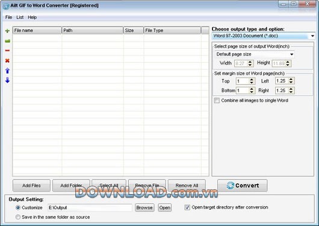Select Save in the same folder as source
Screen dimensions: 319x226
pyautogui.click(x=18, y=217)
